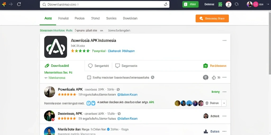Click the browser reload icon
The image size is (271, 135).
coord(19,4)
